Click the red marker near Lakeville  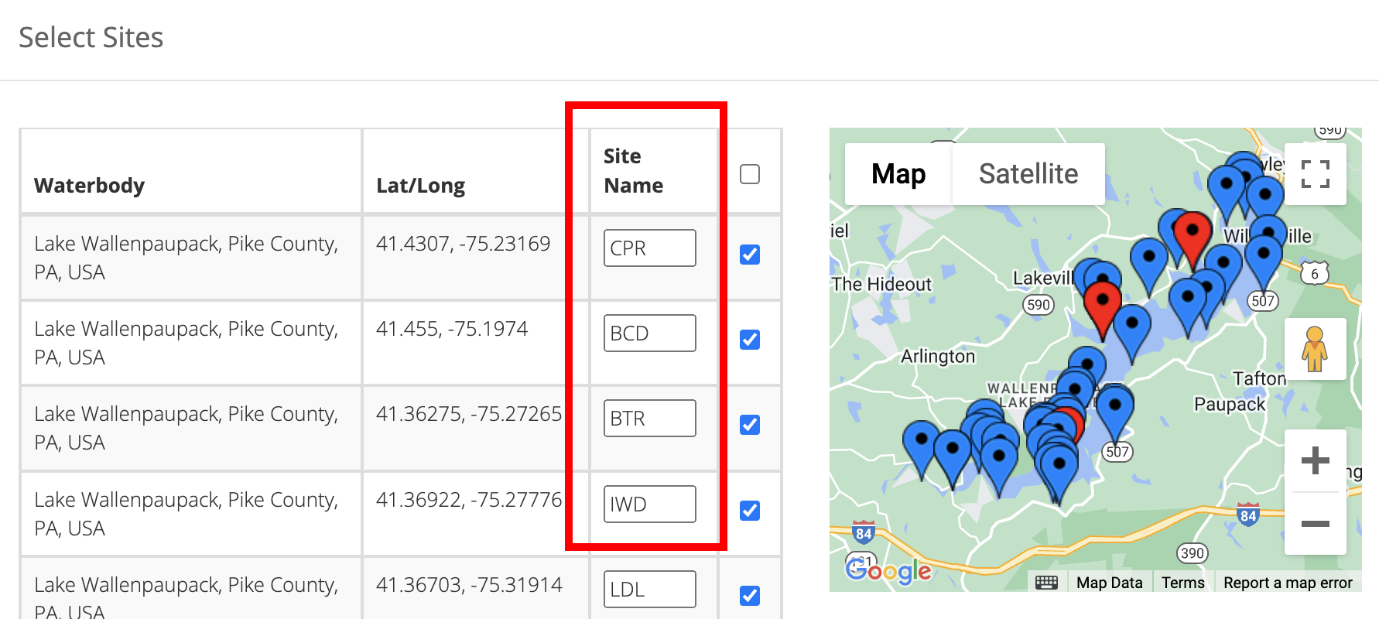pos(1103,303)
